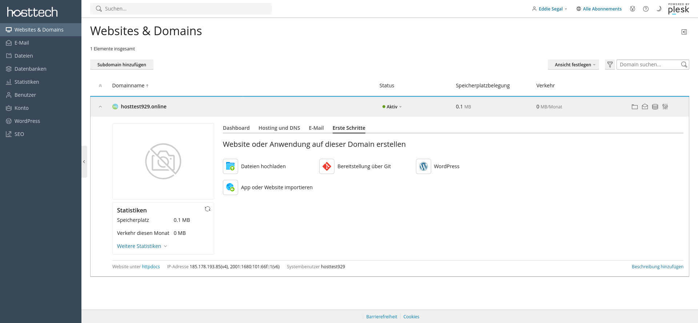Click the Plesk logo
This screenshot has height=323, width=698.
point(678,9)
